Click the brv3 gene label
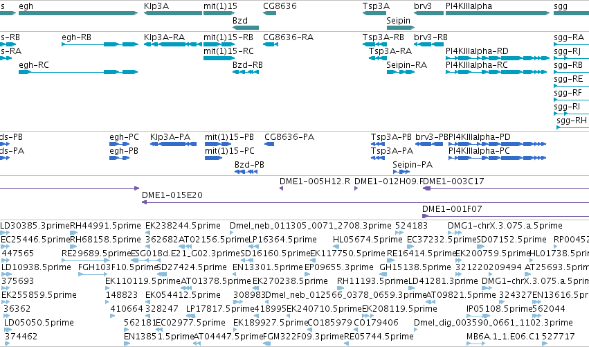The image size is (589, 347). coord(423,6)
